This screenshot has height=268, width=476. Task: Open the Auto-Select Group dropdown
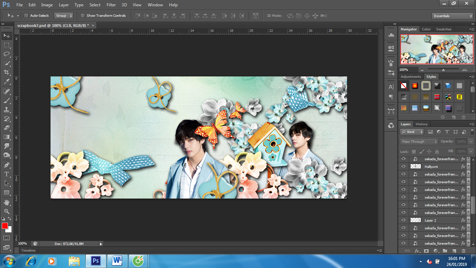tap(63, 16)
